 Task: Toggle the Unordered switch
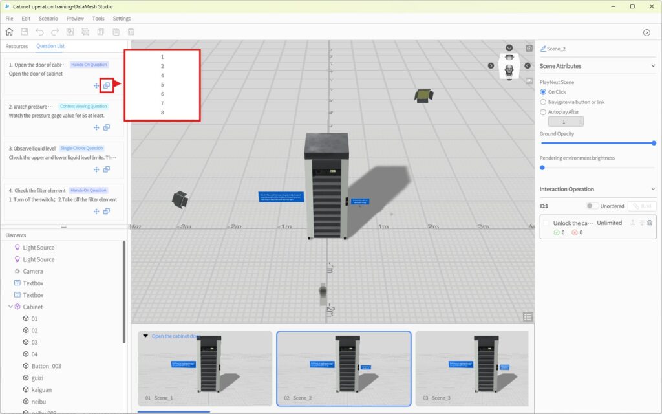click(592, 206)
